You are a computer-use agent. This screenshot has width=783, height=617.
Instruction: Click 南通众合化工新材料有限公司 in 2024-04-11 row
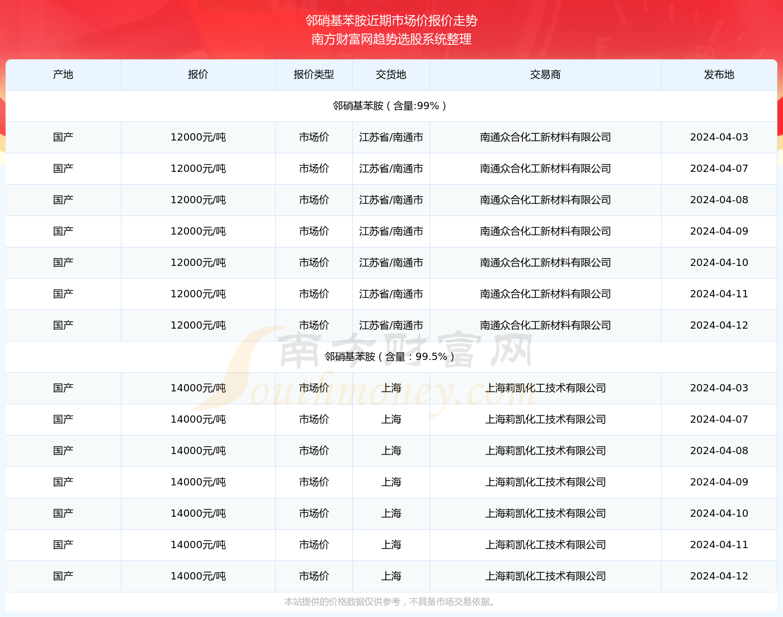[x=545, y=294]
